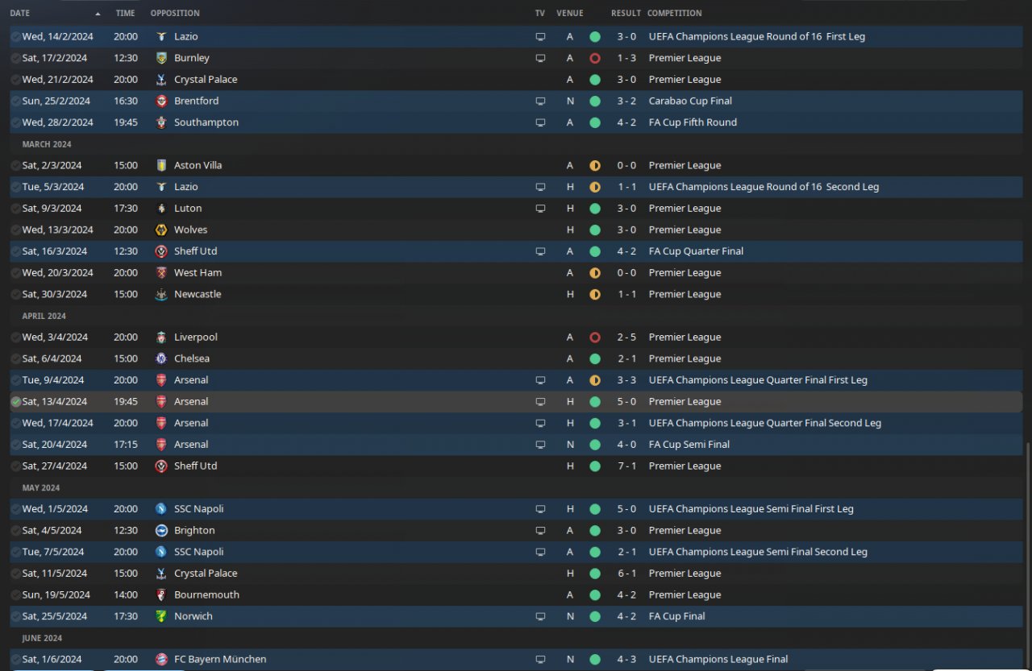This screenshot has width=1032, height=671.
Task: Click the TV icon on the Carabao Cup Final row
Action: tap(540, 101)
